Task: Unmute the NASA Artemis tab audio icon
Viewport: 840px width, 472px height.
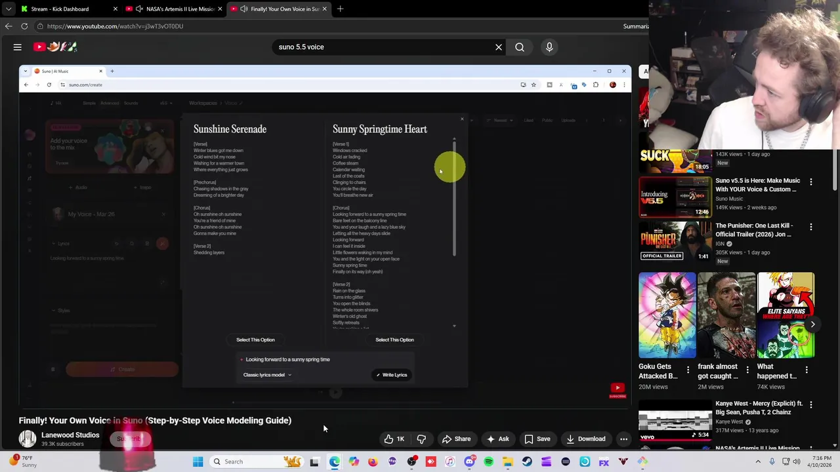Action: click(139, 9)
